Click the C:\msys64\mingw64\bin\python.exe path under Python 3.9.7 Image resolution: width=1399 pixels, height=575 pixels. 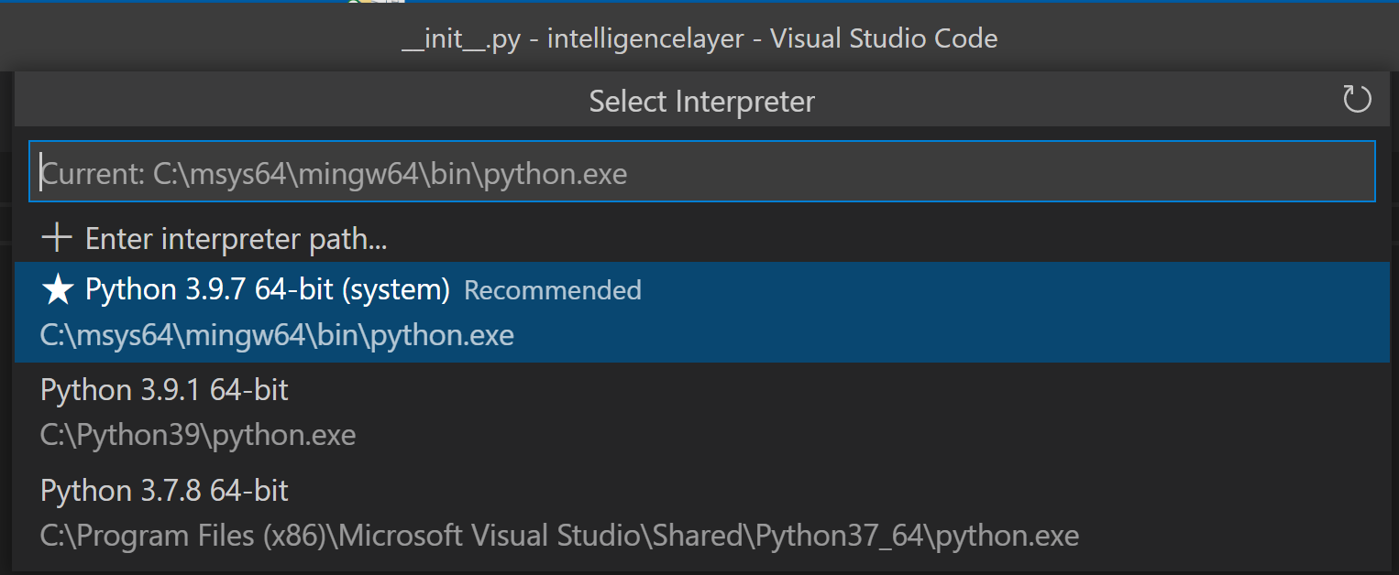(x=277, y=336)
